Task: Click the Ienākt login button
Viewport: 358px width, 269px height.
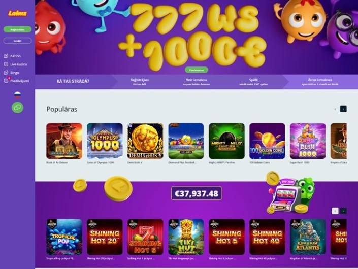Action: click(18, 41)
